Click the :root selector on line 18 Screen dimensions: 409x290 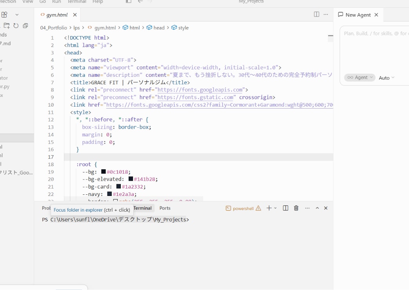[x=84, y=164]
